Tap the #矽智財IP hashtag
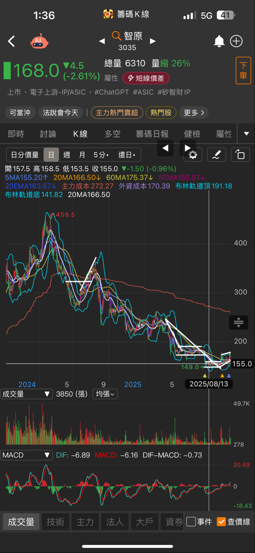Image resolution: width=255 pixels, height=553 pixels. click(x=174, y=92)
